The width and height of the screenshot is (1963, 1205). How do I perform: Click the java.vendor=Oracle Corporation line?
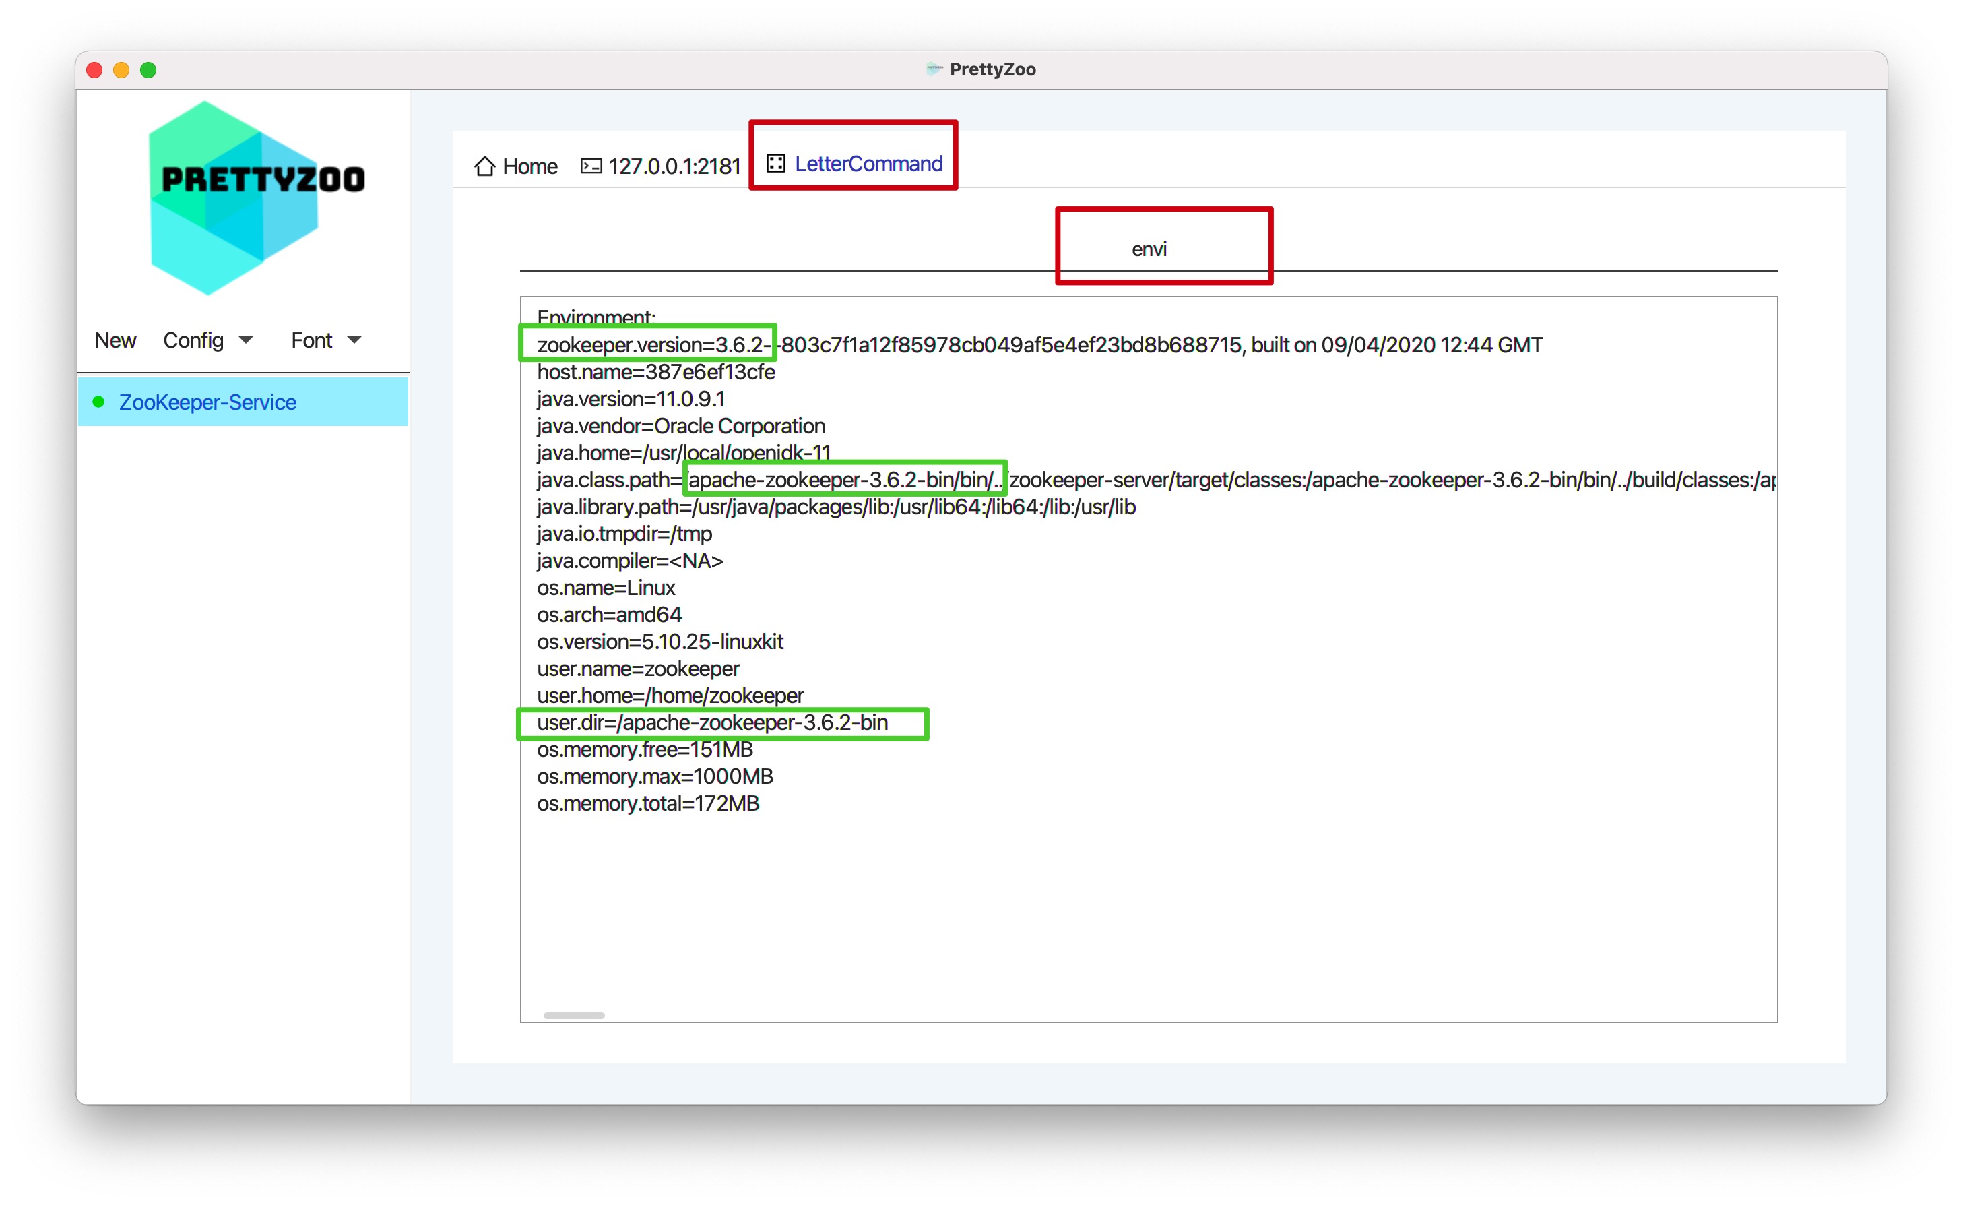pos(681,427)
